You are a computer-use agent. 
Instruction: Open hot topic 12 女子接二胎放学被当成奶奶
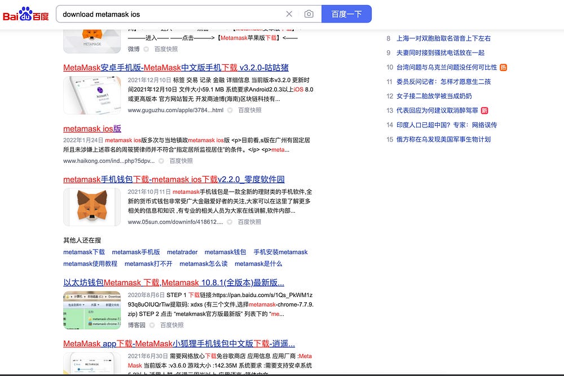click(434, 96)
